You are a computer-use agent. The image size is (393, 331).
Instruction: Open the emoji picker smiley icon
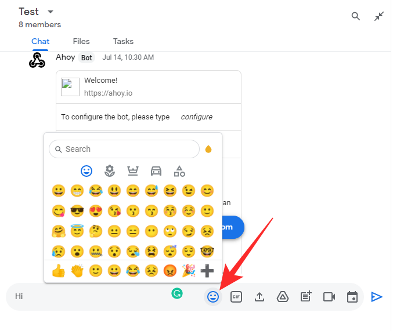pyautogui.click(x=213, y=297)
